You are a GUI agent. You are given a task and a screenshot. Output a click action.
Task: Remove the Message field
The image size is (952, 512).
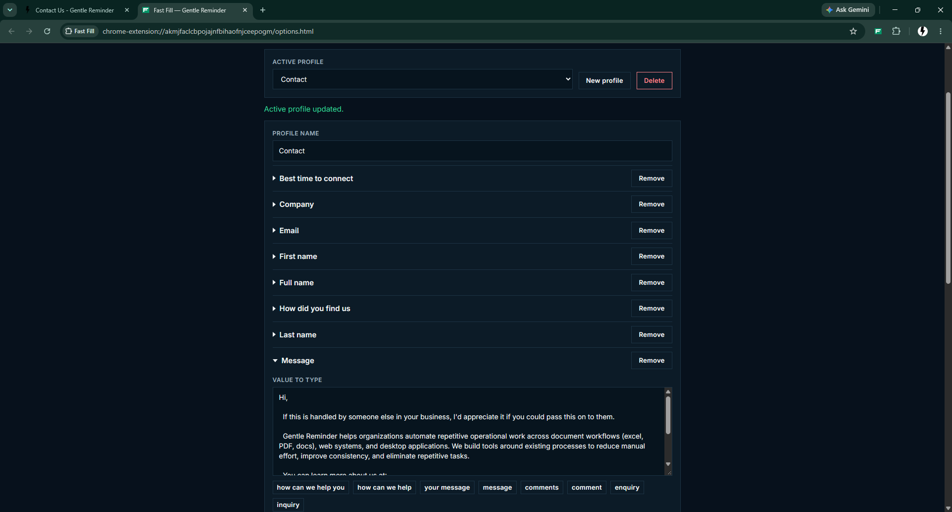(x=652, y=361)
